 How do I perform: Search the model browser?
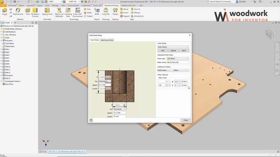click(x=32, y=23)
